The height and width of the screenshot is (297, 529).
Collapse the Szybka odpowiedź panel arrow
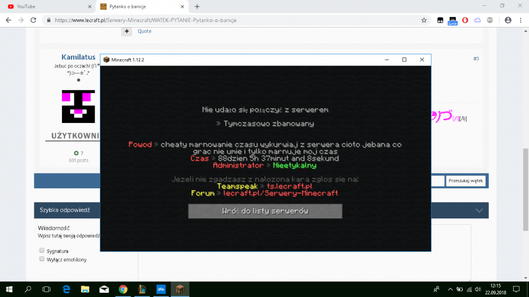tap(479, 210)
